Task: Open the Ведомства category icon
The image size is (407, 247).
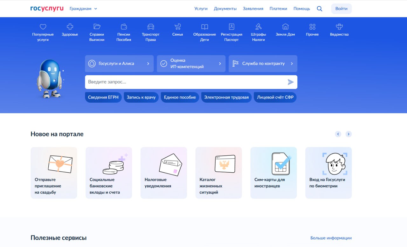Action: click(x=339, y=27)
